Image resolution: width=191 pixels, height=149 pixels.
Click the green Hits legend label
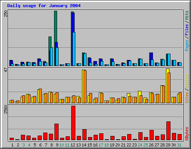point(187,15)
